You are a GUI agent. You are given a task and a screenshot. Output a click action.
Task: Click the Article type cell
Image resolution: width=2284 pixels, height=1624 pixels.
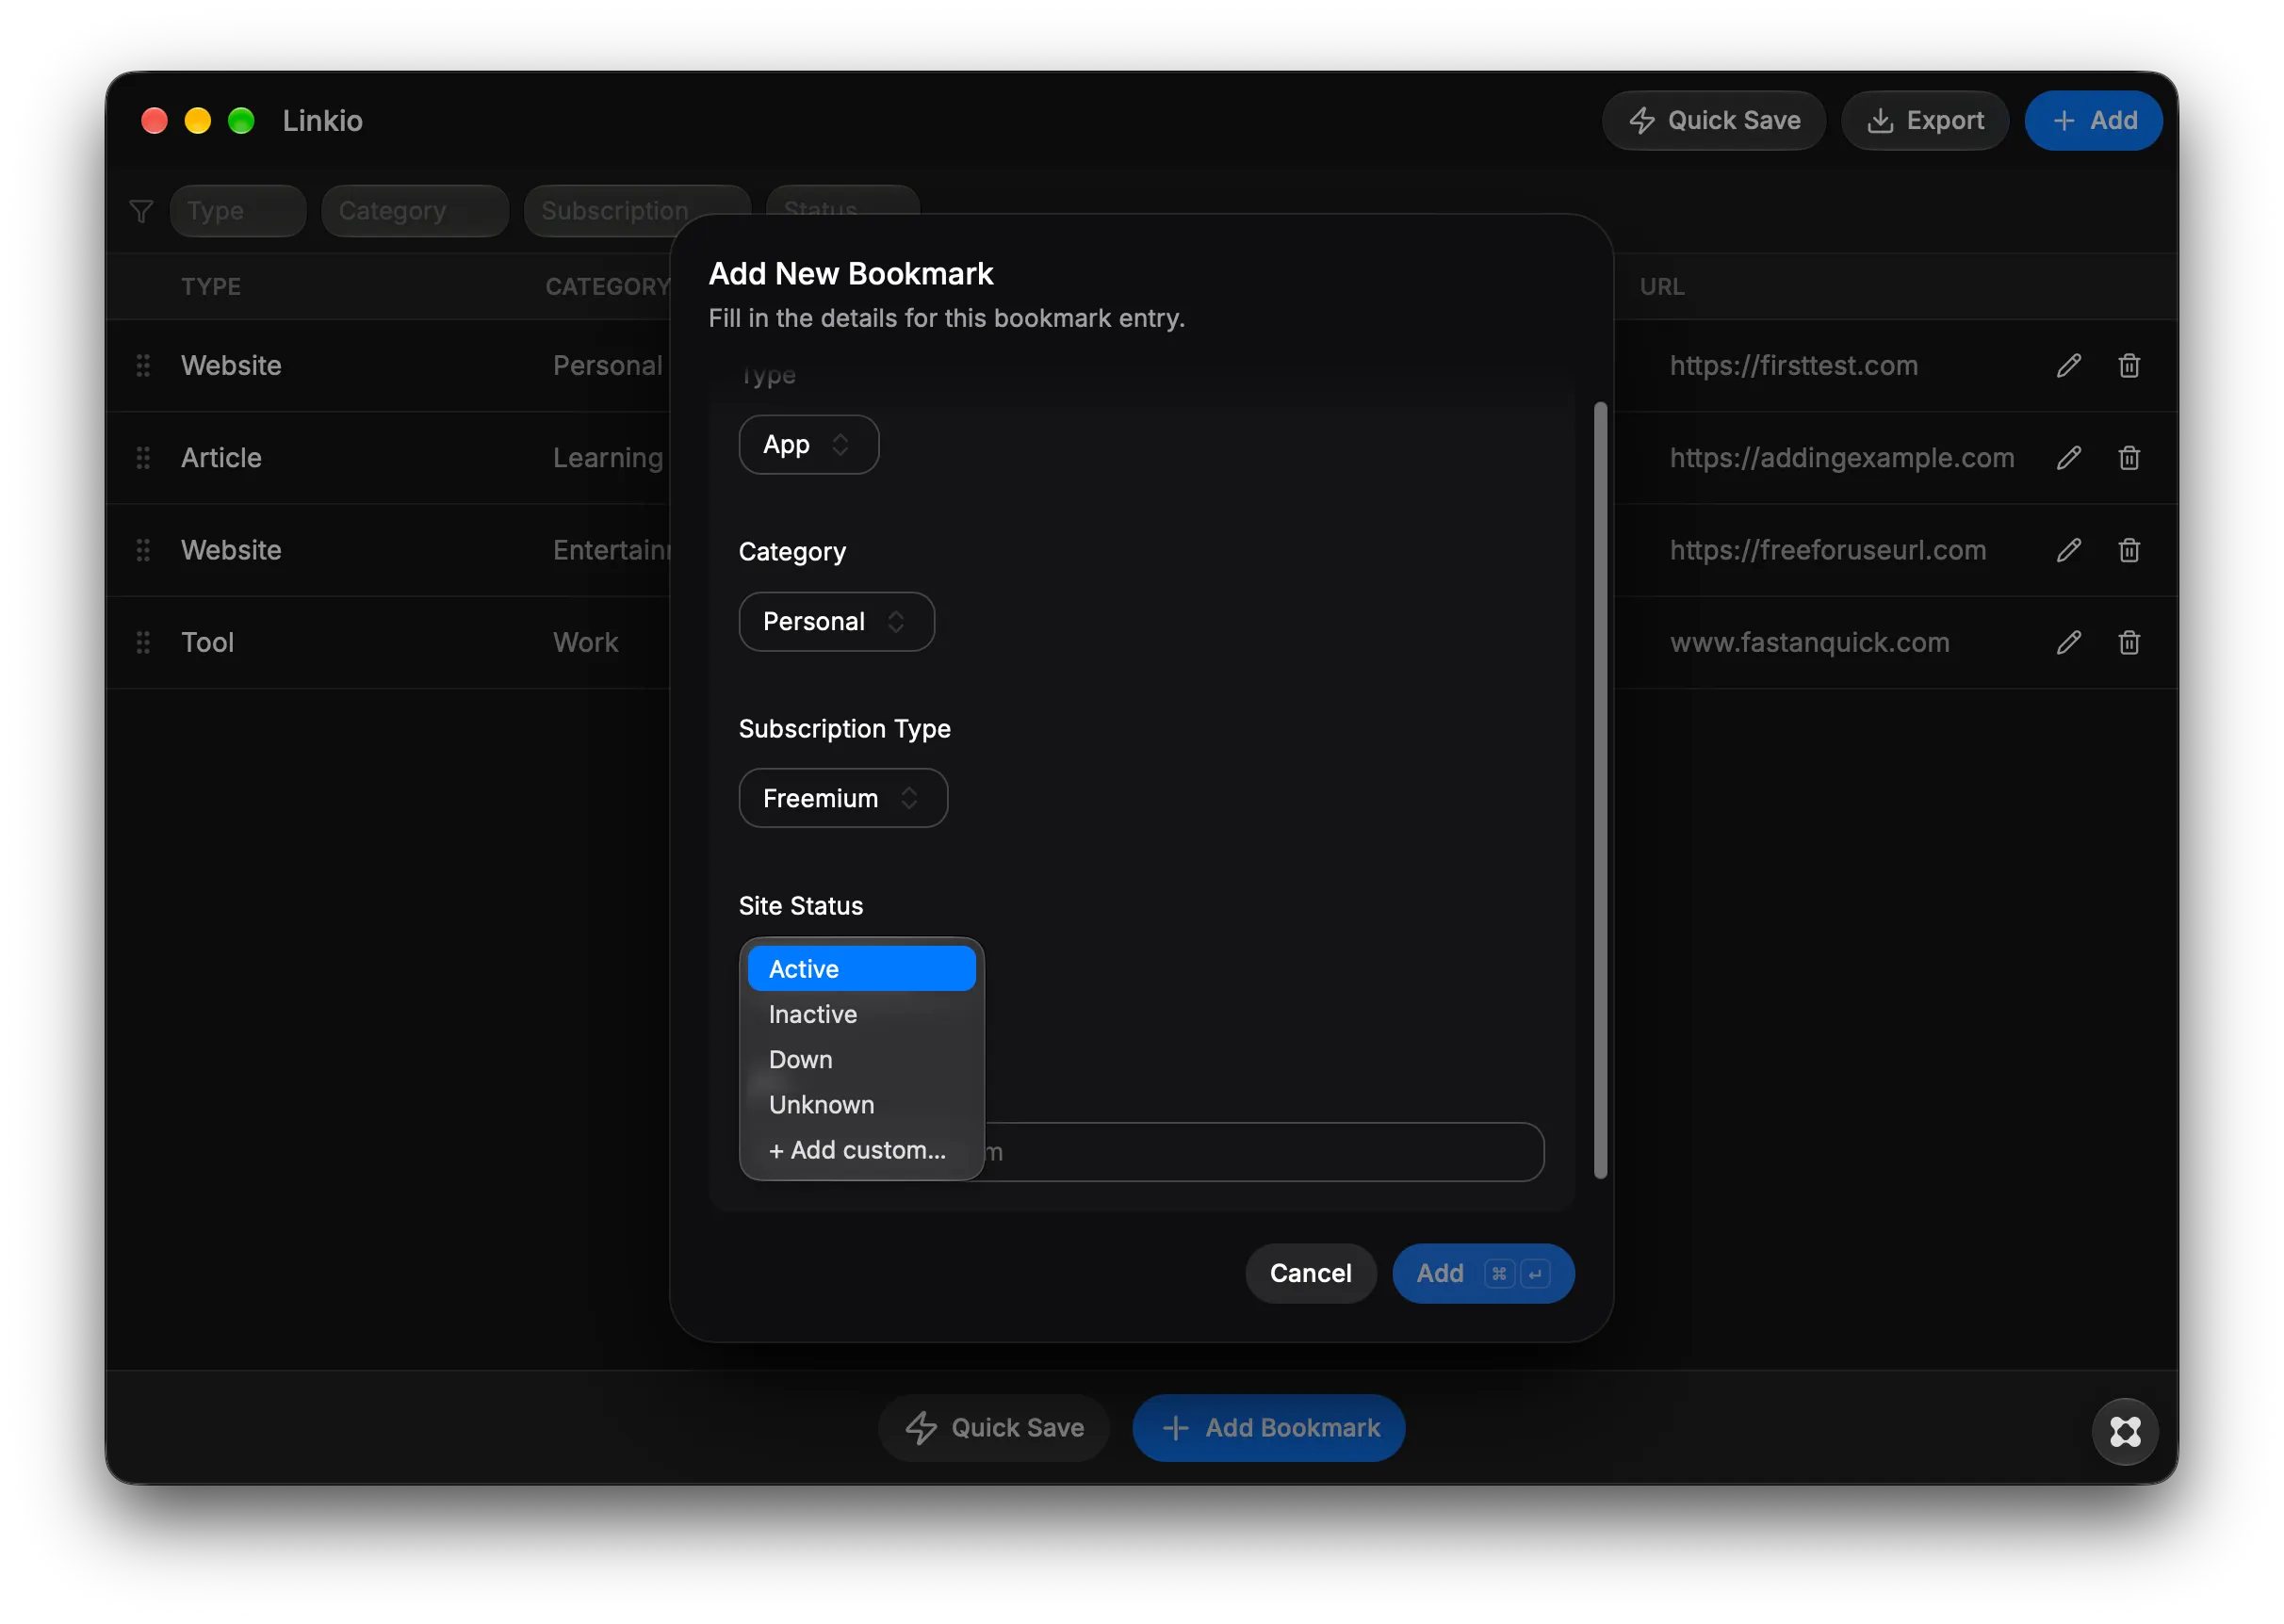click(221, 458)
